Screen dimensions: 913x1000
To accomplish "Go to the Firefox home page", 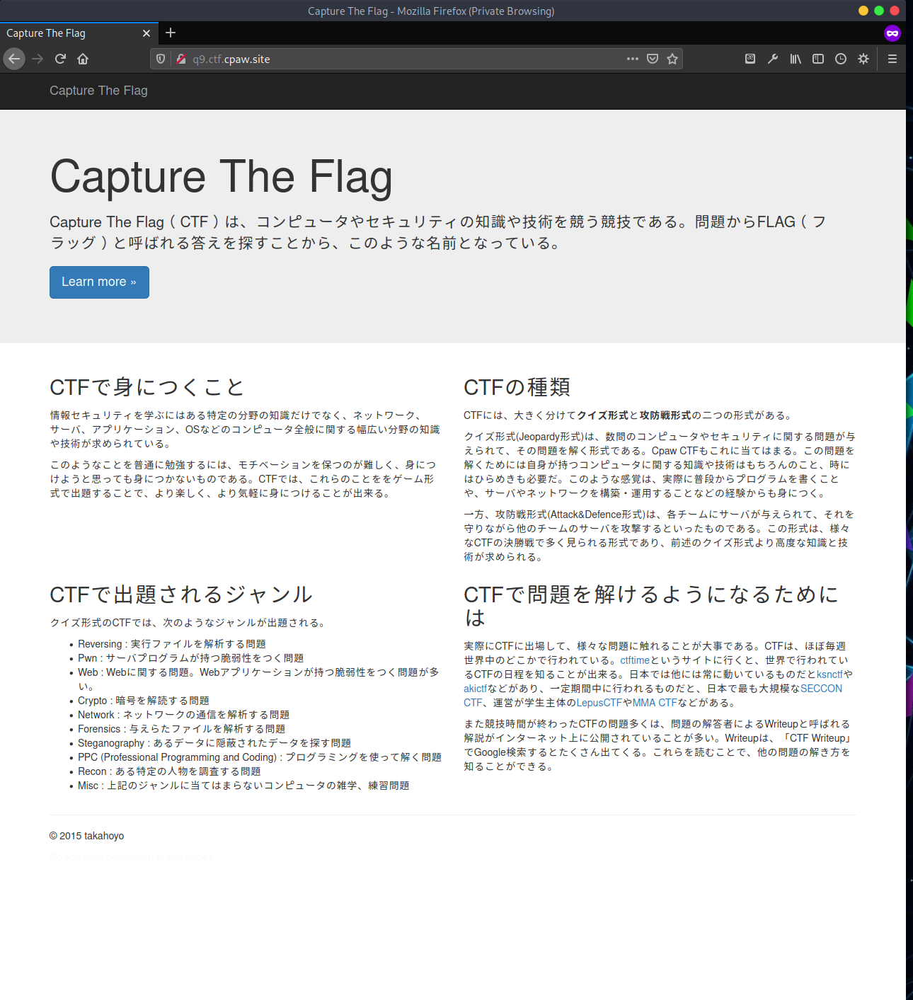I will (x=83, y=59).
